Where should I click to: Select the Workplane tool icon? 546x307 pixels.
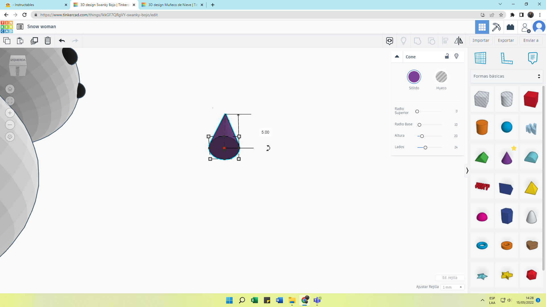[x=480, y=58]
